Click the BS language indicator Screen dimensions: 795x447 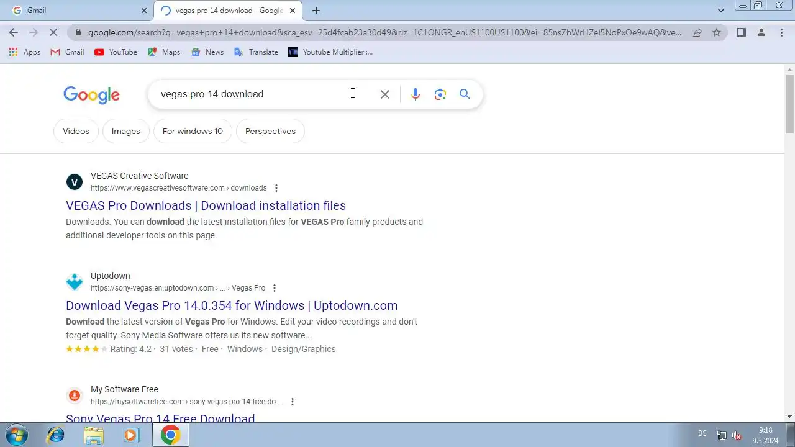pyautogui.click(x=702, y=433)
